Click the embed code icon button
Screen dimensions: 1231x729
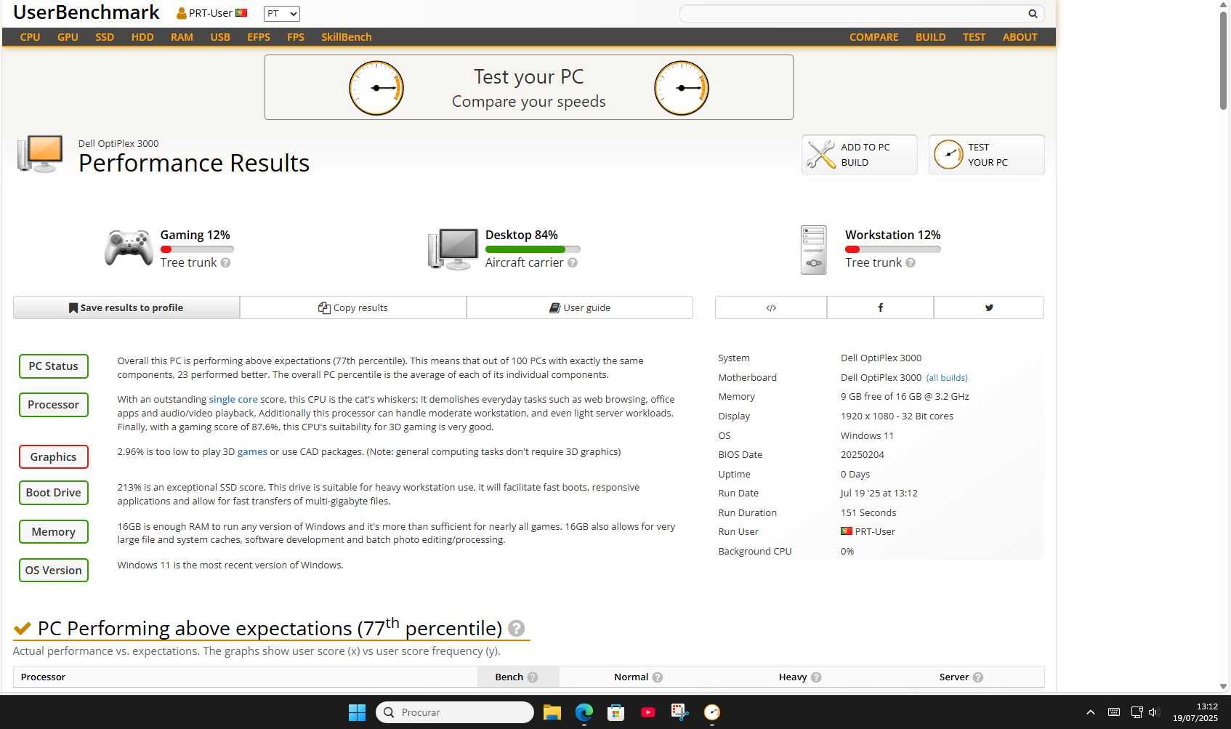[771, 307]
